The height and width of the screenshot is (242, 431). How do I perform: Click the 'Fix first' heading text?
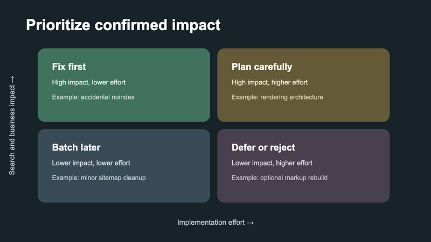pyautogui.click(x=69, y=67)
